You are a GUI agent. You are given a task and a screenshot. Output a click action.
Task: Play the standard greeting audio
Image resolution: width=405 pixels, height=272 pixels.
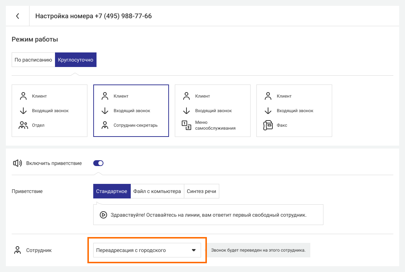pyautogui.click(x=103, y=215)
